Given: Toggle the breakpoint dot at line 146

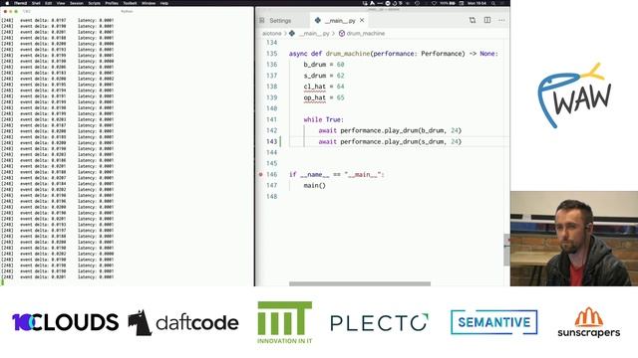Looking at the screenshot, I should (x=261, y=175).
